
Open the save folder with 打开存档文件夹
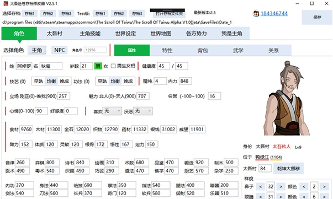click(x=169, y=14)
